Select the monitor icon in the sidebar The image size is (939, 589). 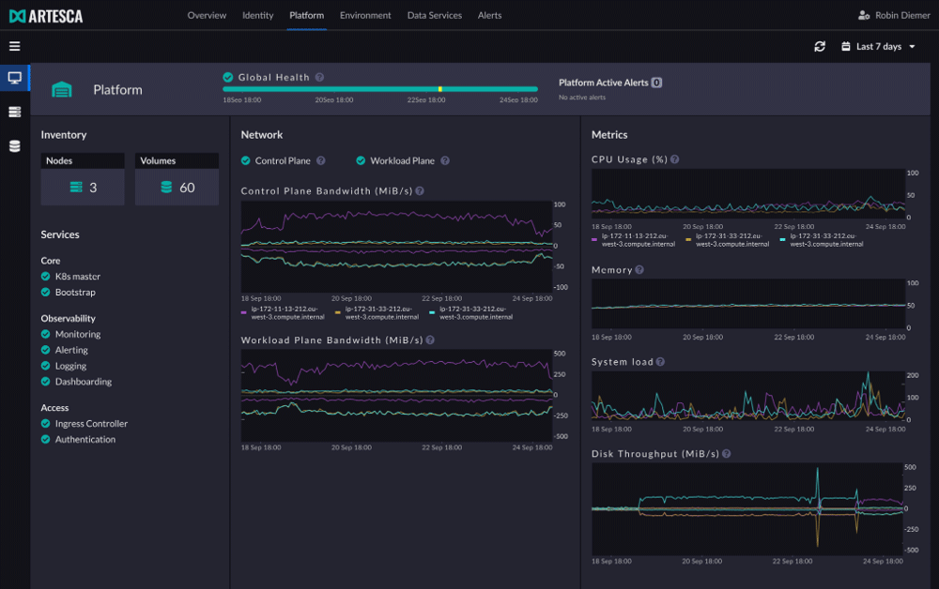tap(14, 78)
